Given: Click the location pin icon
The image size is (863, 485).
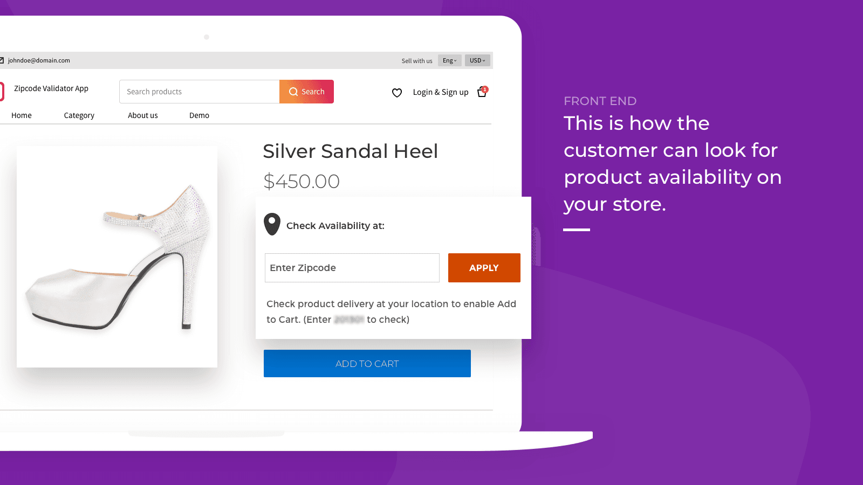Looking at the screenshot, I should point(272,224).
